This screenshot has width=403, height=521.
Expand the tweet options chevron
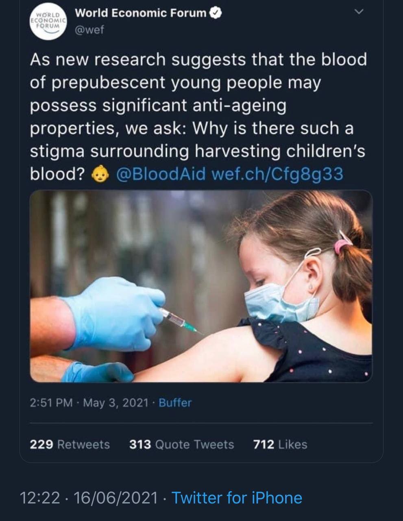[358, 13]
